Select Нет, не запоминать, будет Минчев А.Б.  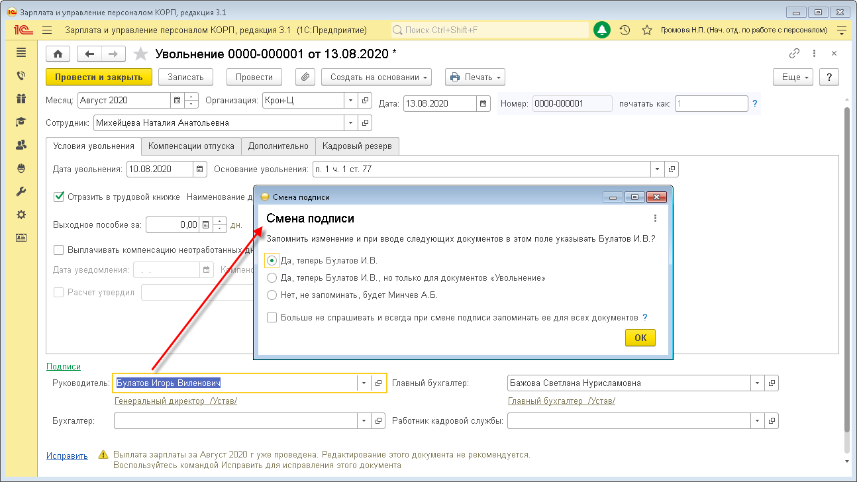(x=272, y=295)
